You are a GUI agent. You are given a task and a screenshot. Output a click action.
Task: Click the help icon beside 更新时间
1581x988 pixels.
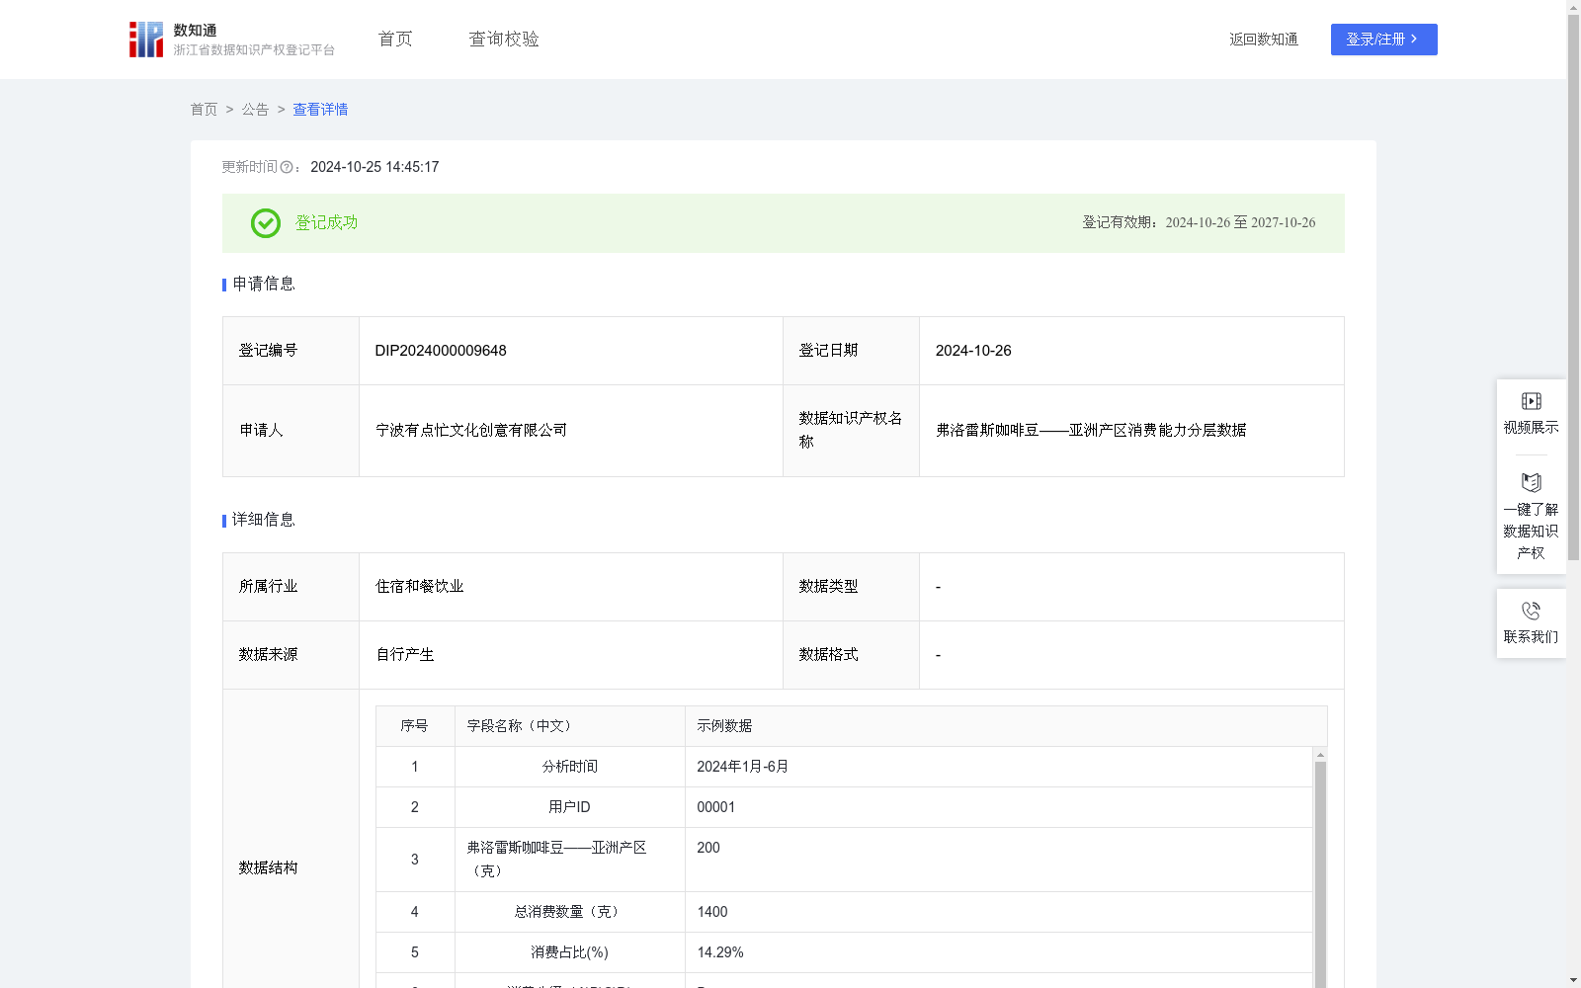287,167
